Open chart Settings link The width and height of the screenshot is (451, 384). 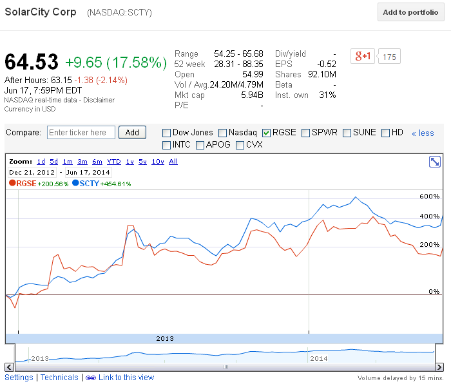(x=19, y=378)
